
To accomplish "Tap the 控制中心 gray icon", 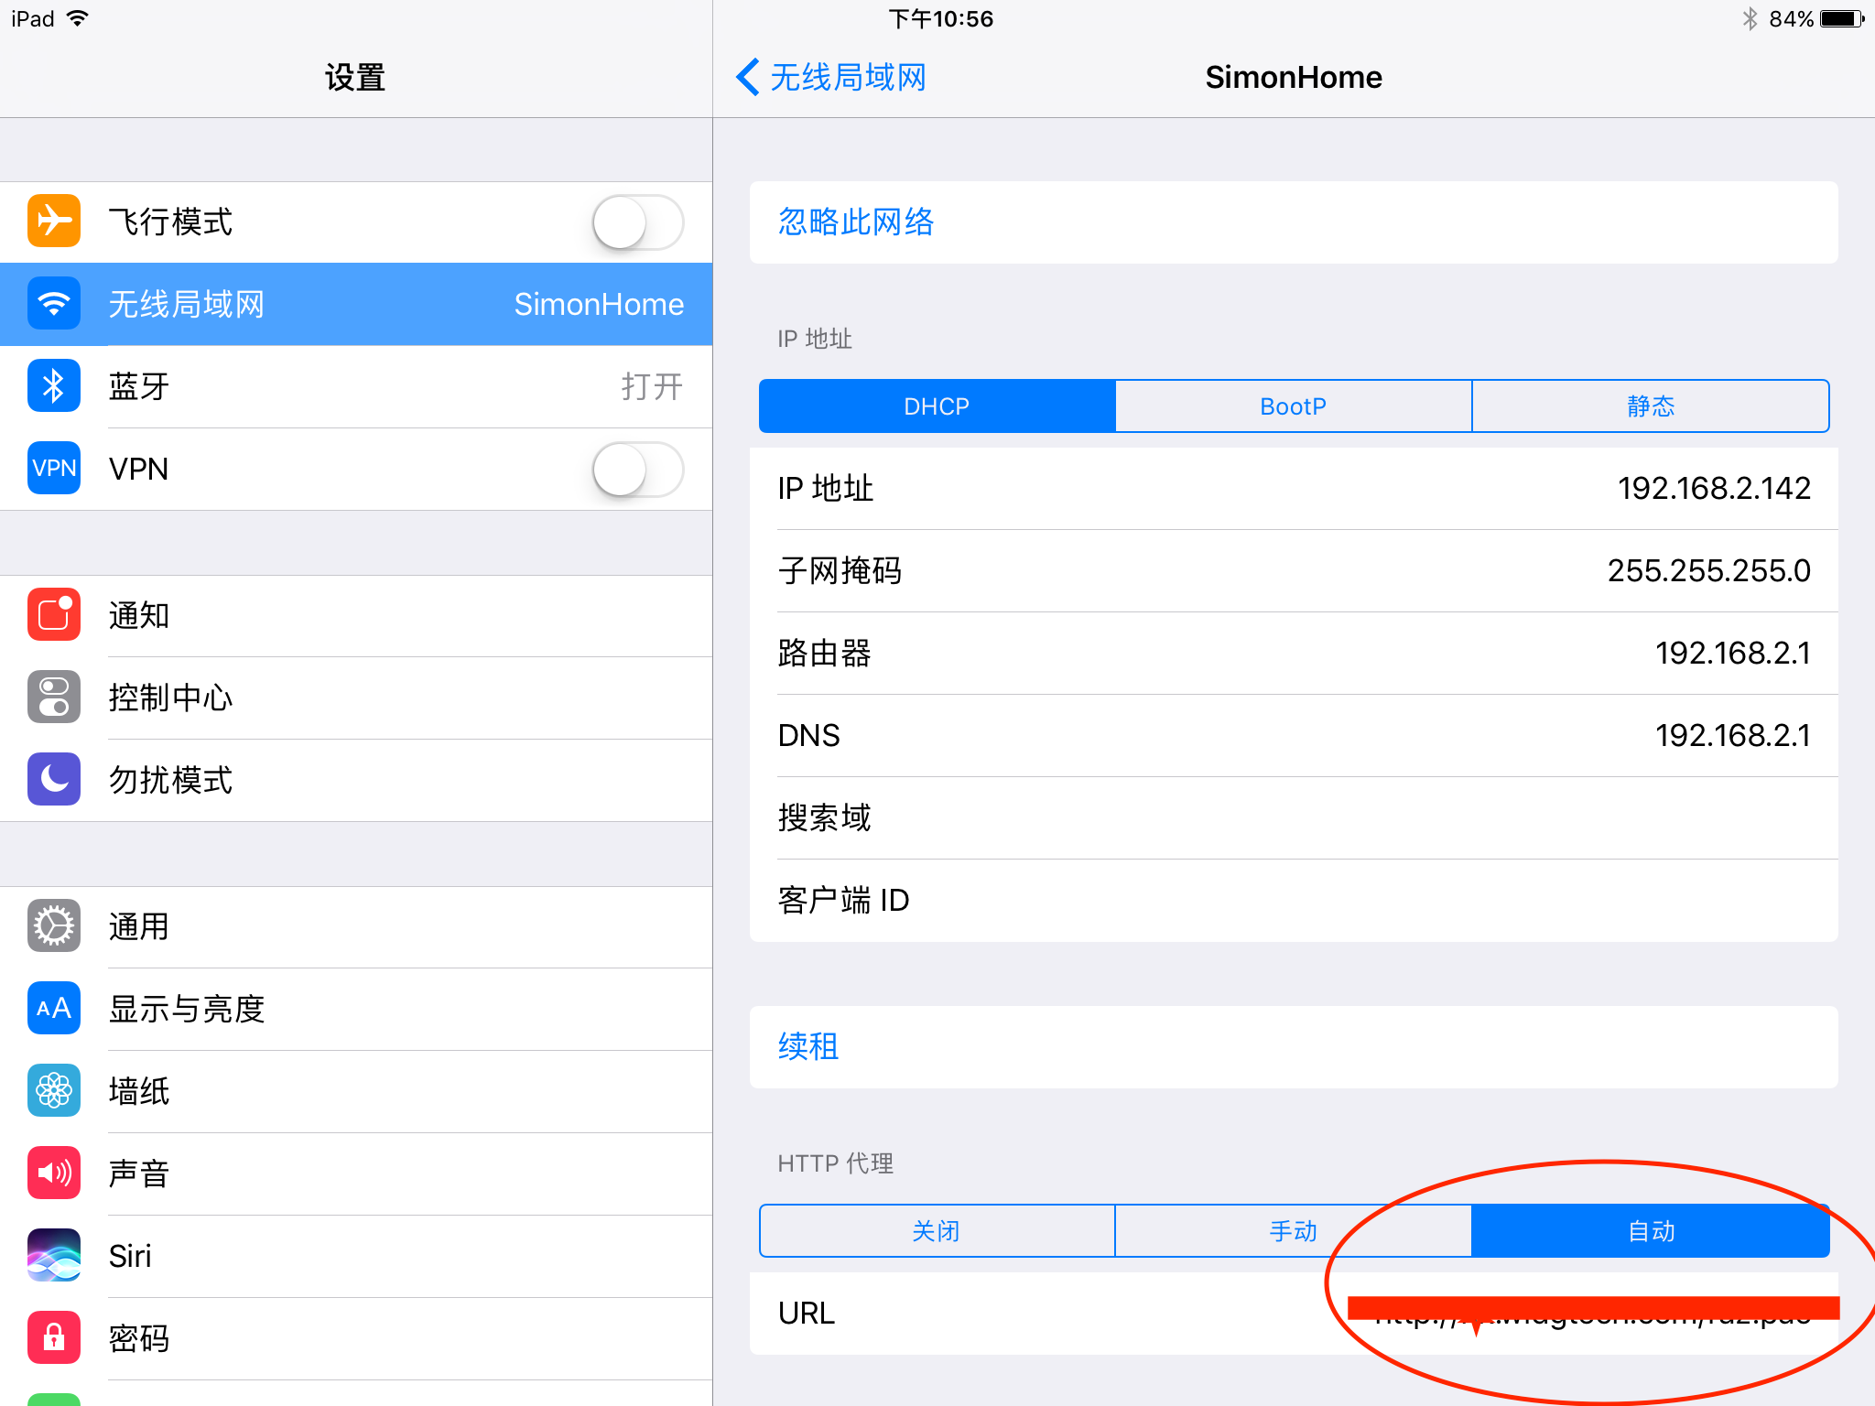I will [x=54, y=698].
